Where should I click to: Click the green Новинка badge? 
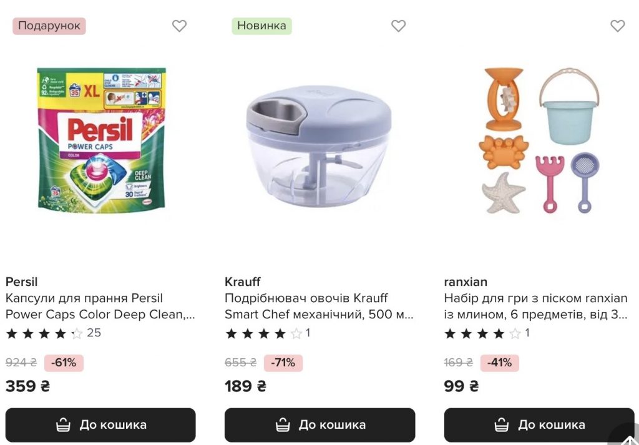tap(261, 26)
